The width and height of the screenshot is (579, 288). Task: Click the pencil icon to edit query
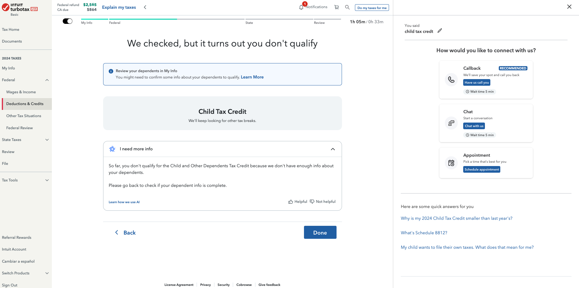point(440,31)
